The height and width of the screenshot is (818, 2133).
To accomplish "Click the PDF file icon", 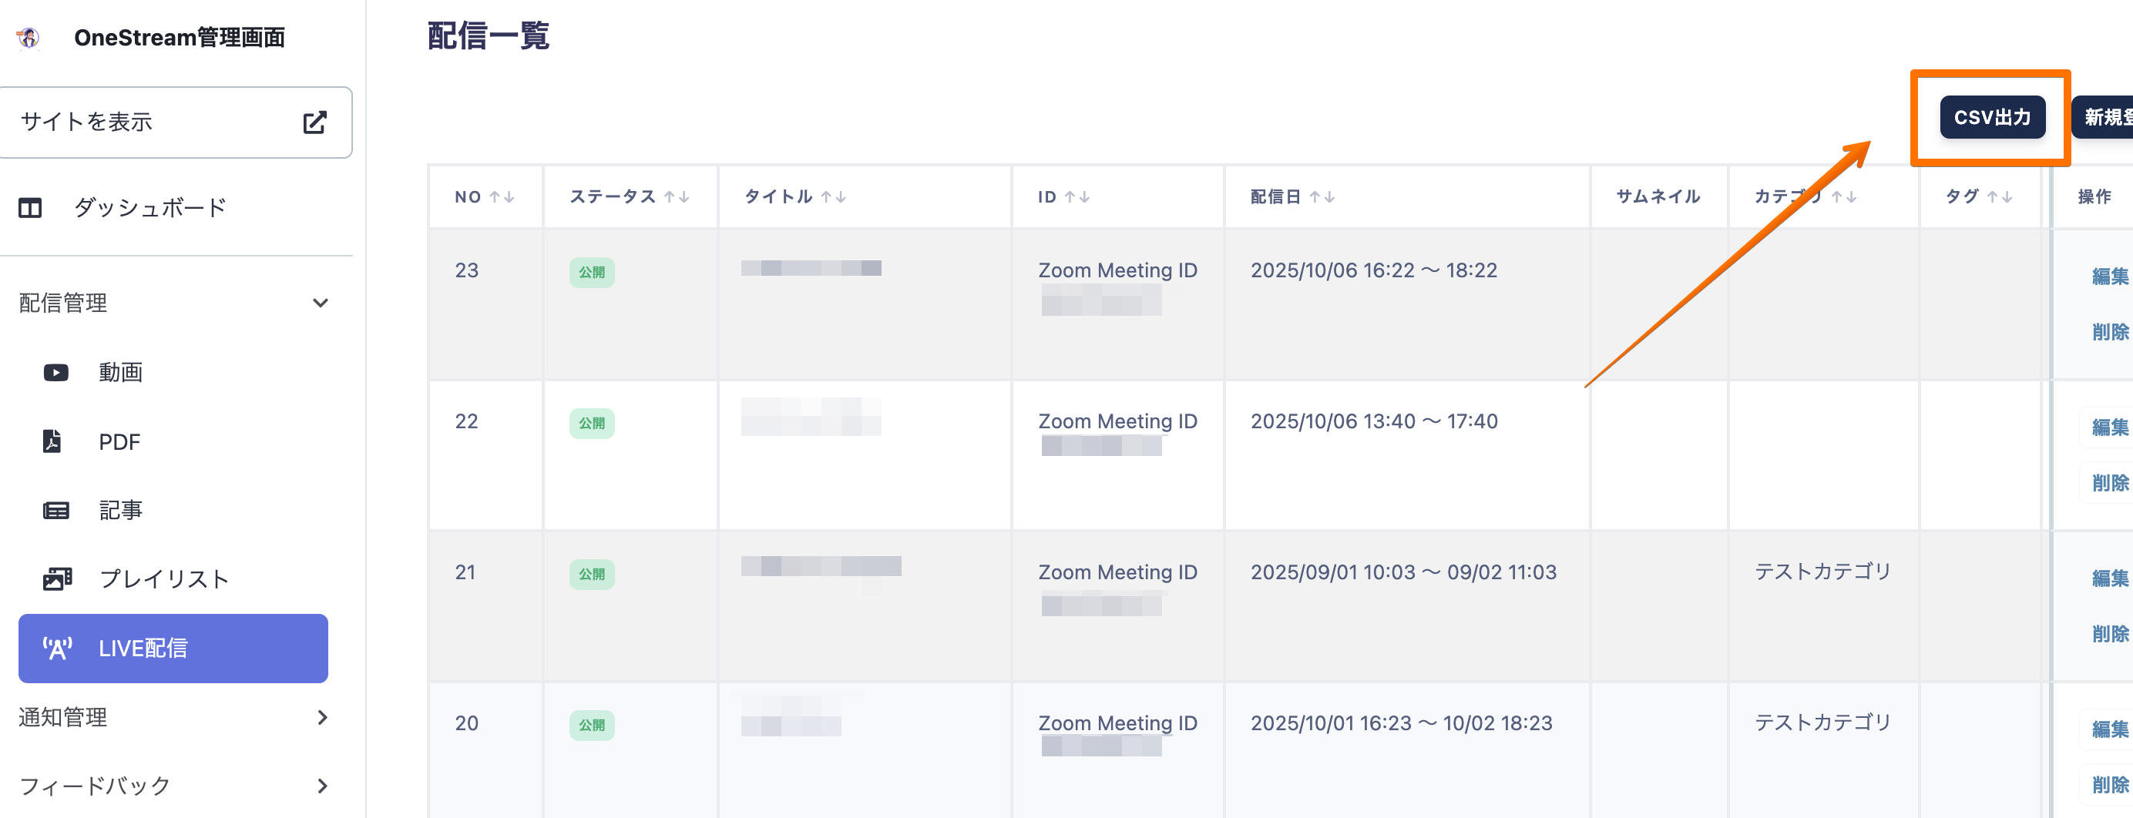I will [x=52, y=441].
